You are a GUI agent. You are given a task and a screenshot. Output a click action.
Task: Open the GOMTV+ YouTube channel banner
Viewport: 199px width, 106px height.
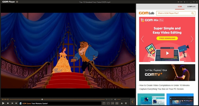[x=167, y=73]
